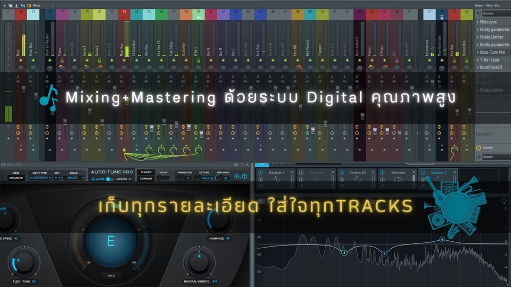Click the HOLD button
The height and width of the screenshot is (287, 511).
(111, 276)
